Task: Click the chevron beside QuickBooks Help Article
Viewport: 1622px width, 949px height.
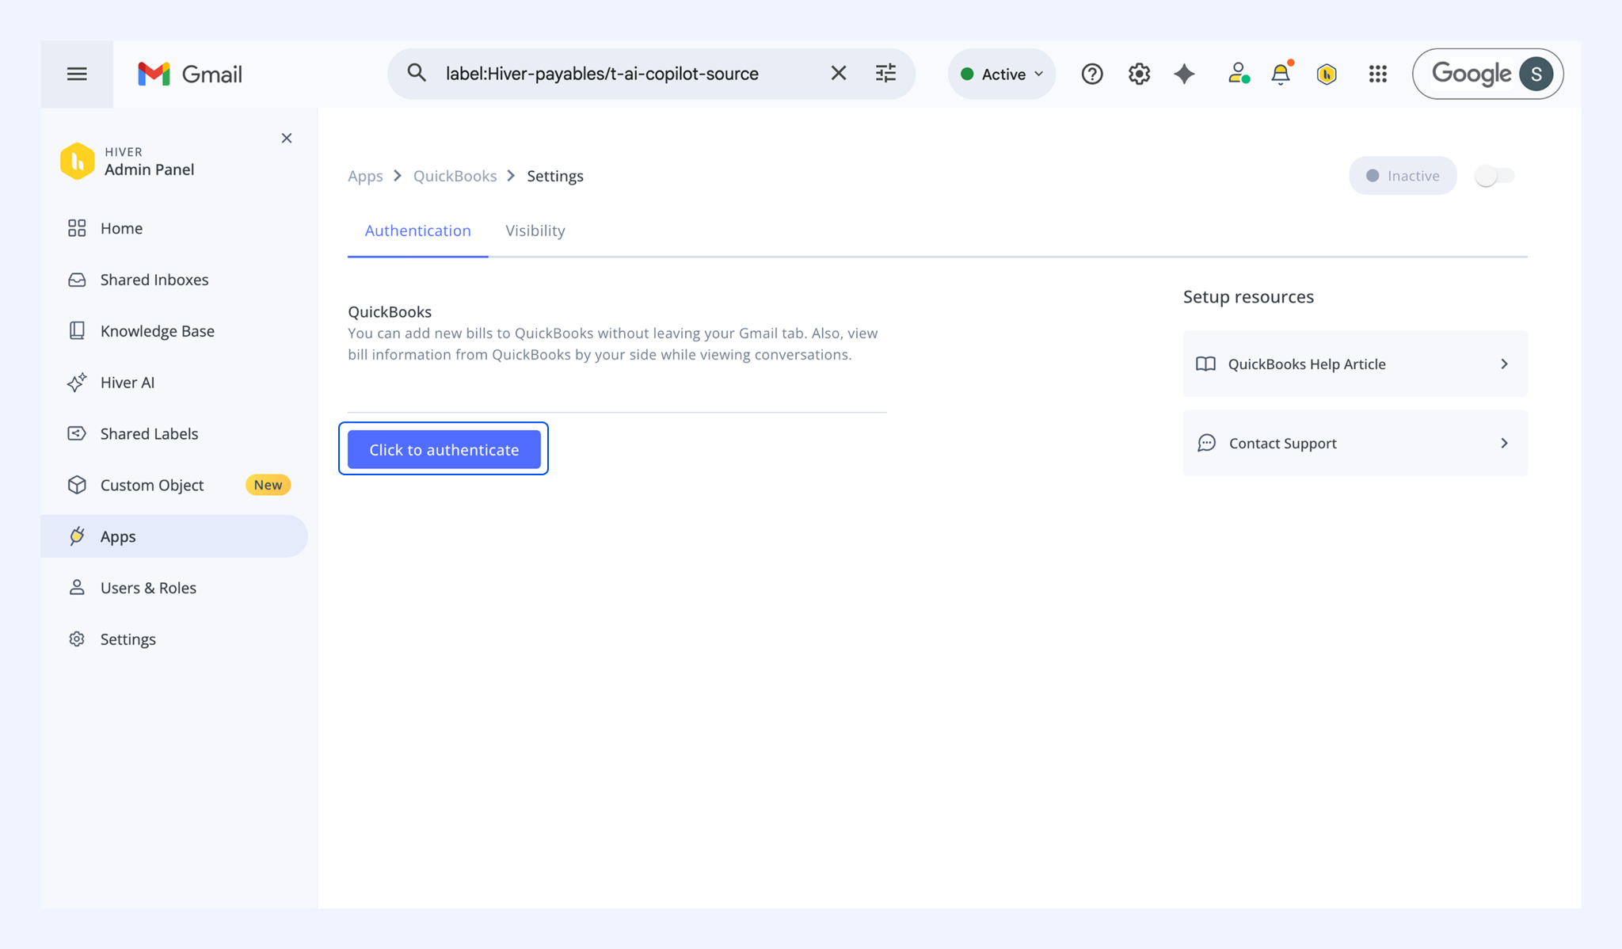Action: (x=1504, y=364)
